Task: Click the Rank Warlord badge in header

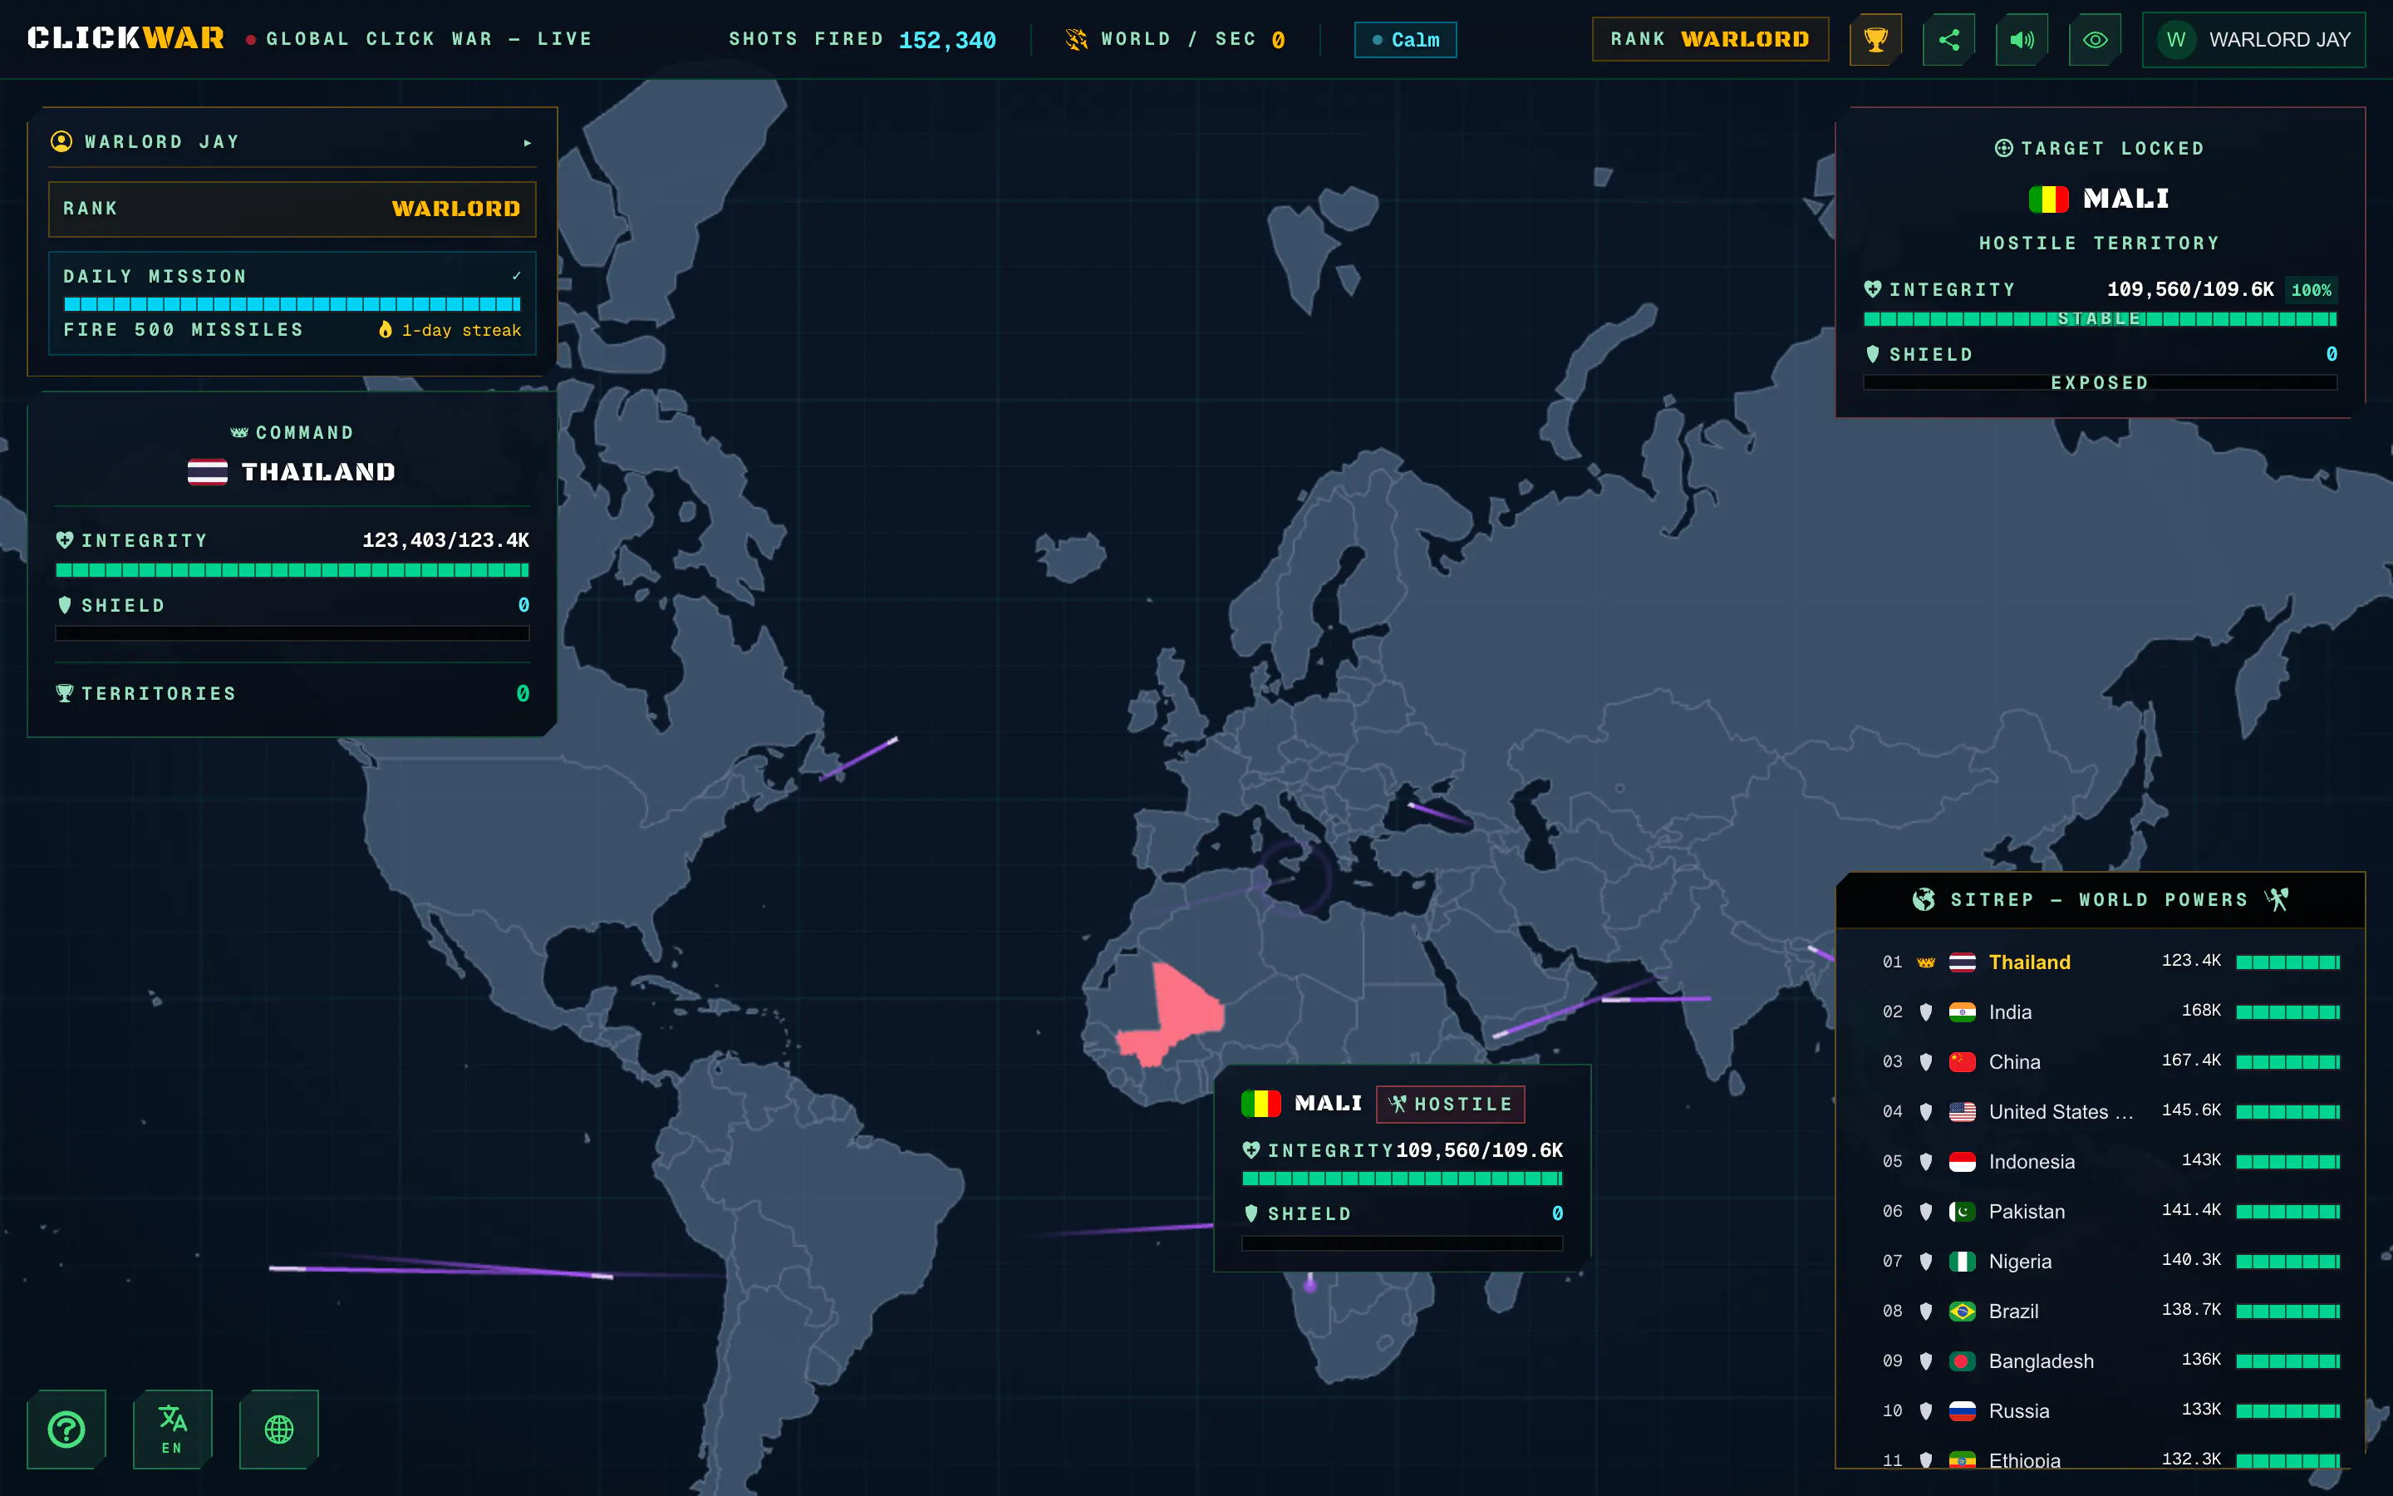Action: coord(1710,40)
